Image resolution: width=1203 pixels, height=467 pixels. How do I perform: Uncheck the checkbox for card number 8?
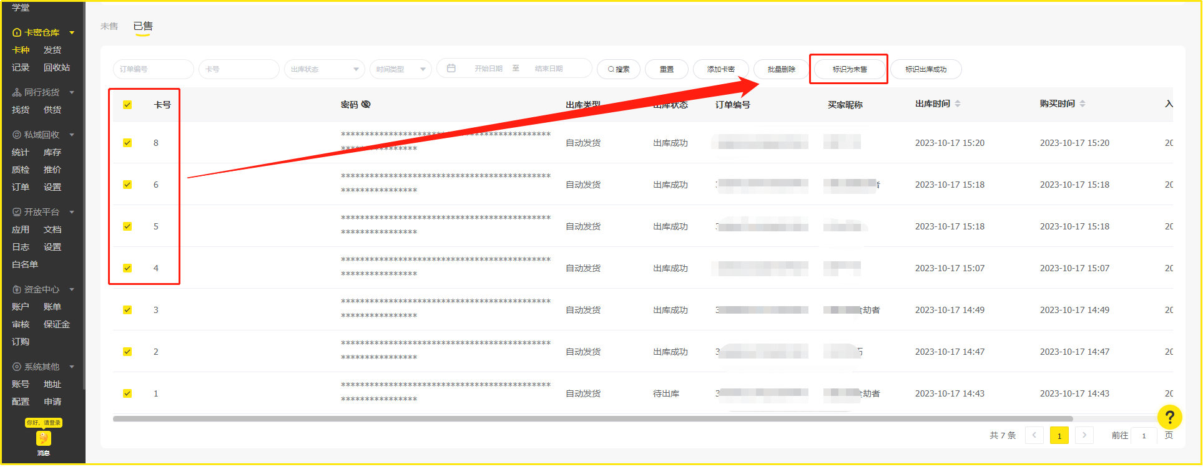[127, 143]
